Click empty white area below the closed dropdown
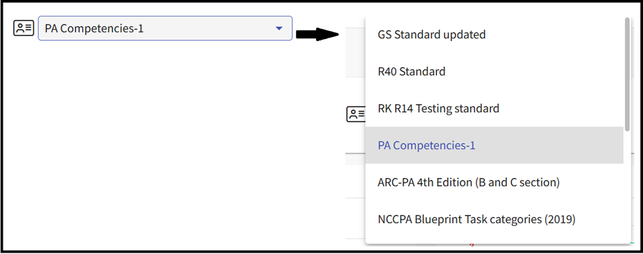643x254 pixels. pyautogui.click(x=164, y=143)
